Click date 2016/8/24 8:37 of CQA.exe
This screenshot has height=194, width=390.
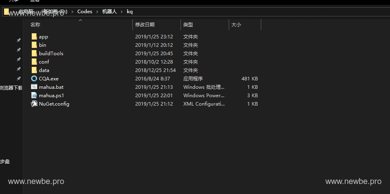pos(152,79)
